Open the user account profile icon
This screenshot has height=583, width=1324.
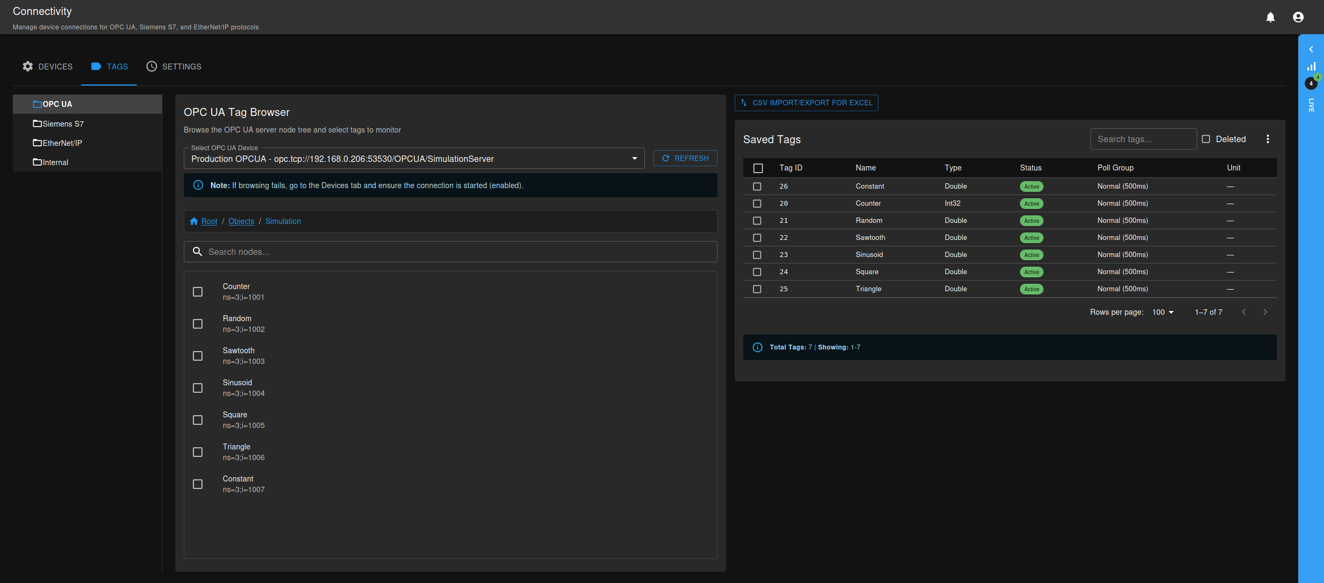tap(1298, 17)
